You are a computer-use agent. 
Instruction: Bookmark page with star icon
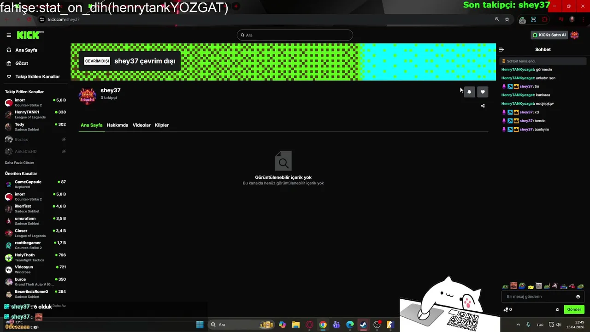click(507, 19)
